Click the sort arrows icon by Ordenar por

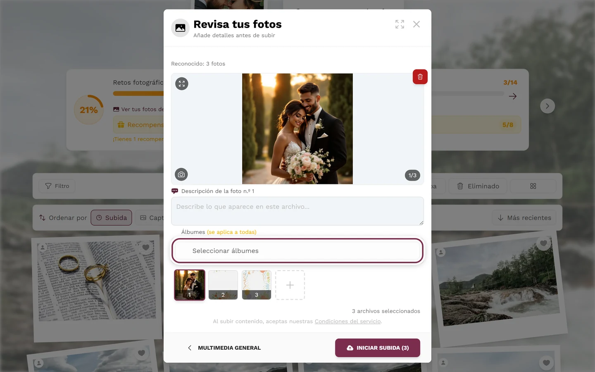tap(43, 218)
